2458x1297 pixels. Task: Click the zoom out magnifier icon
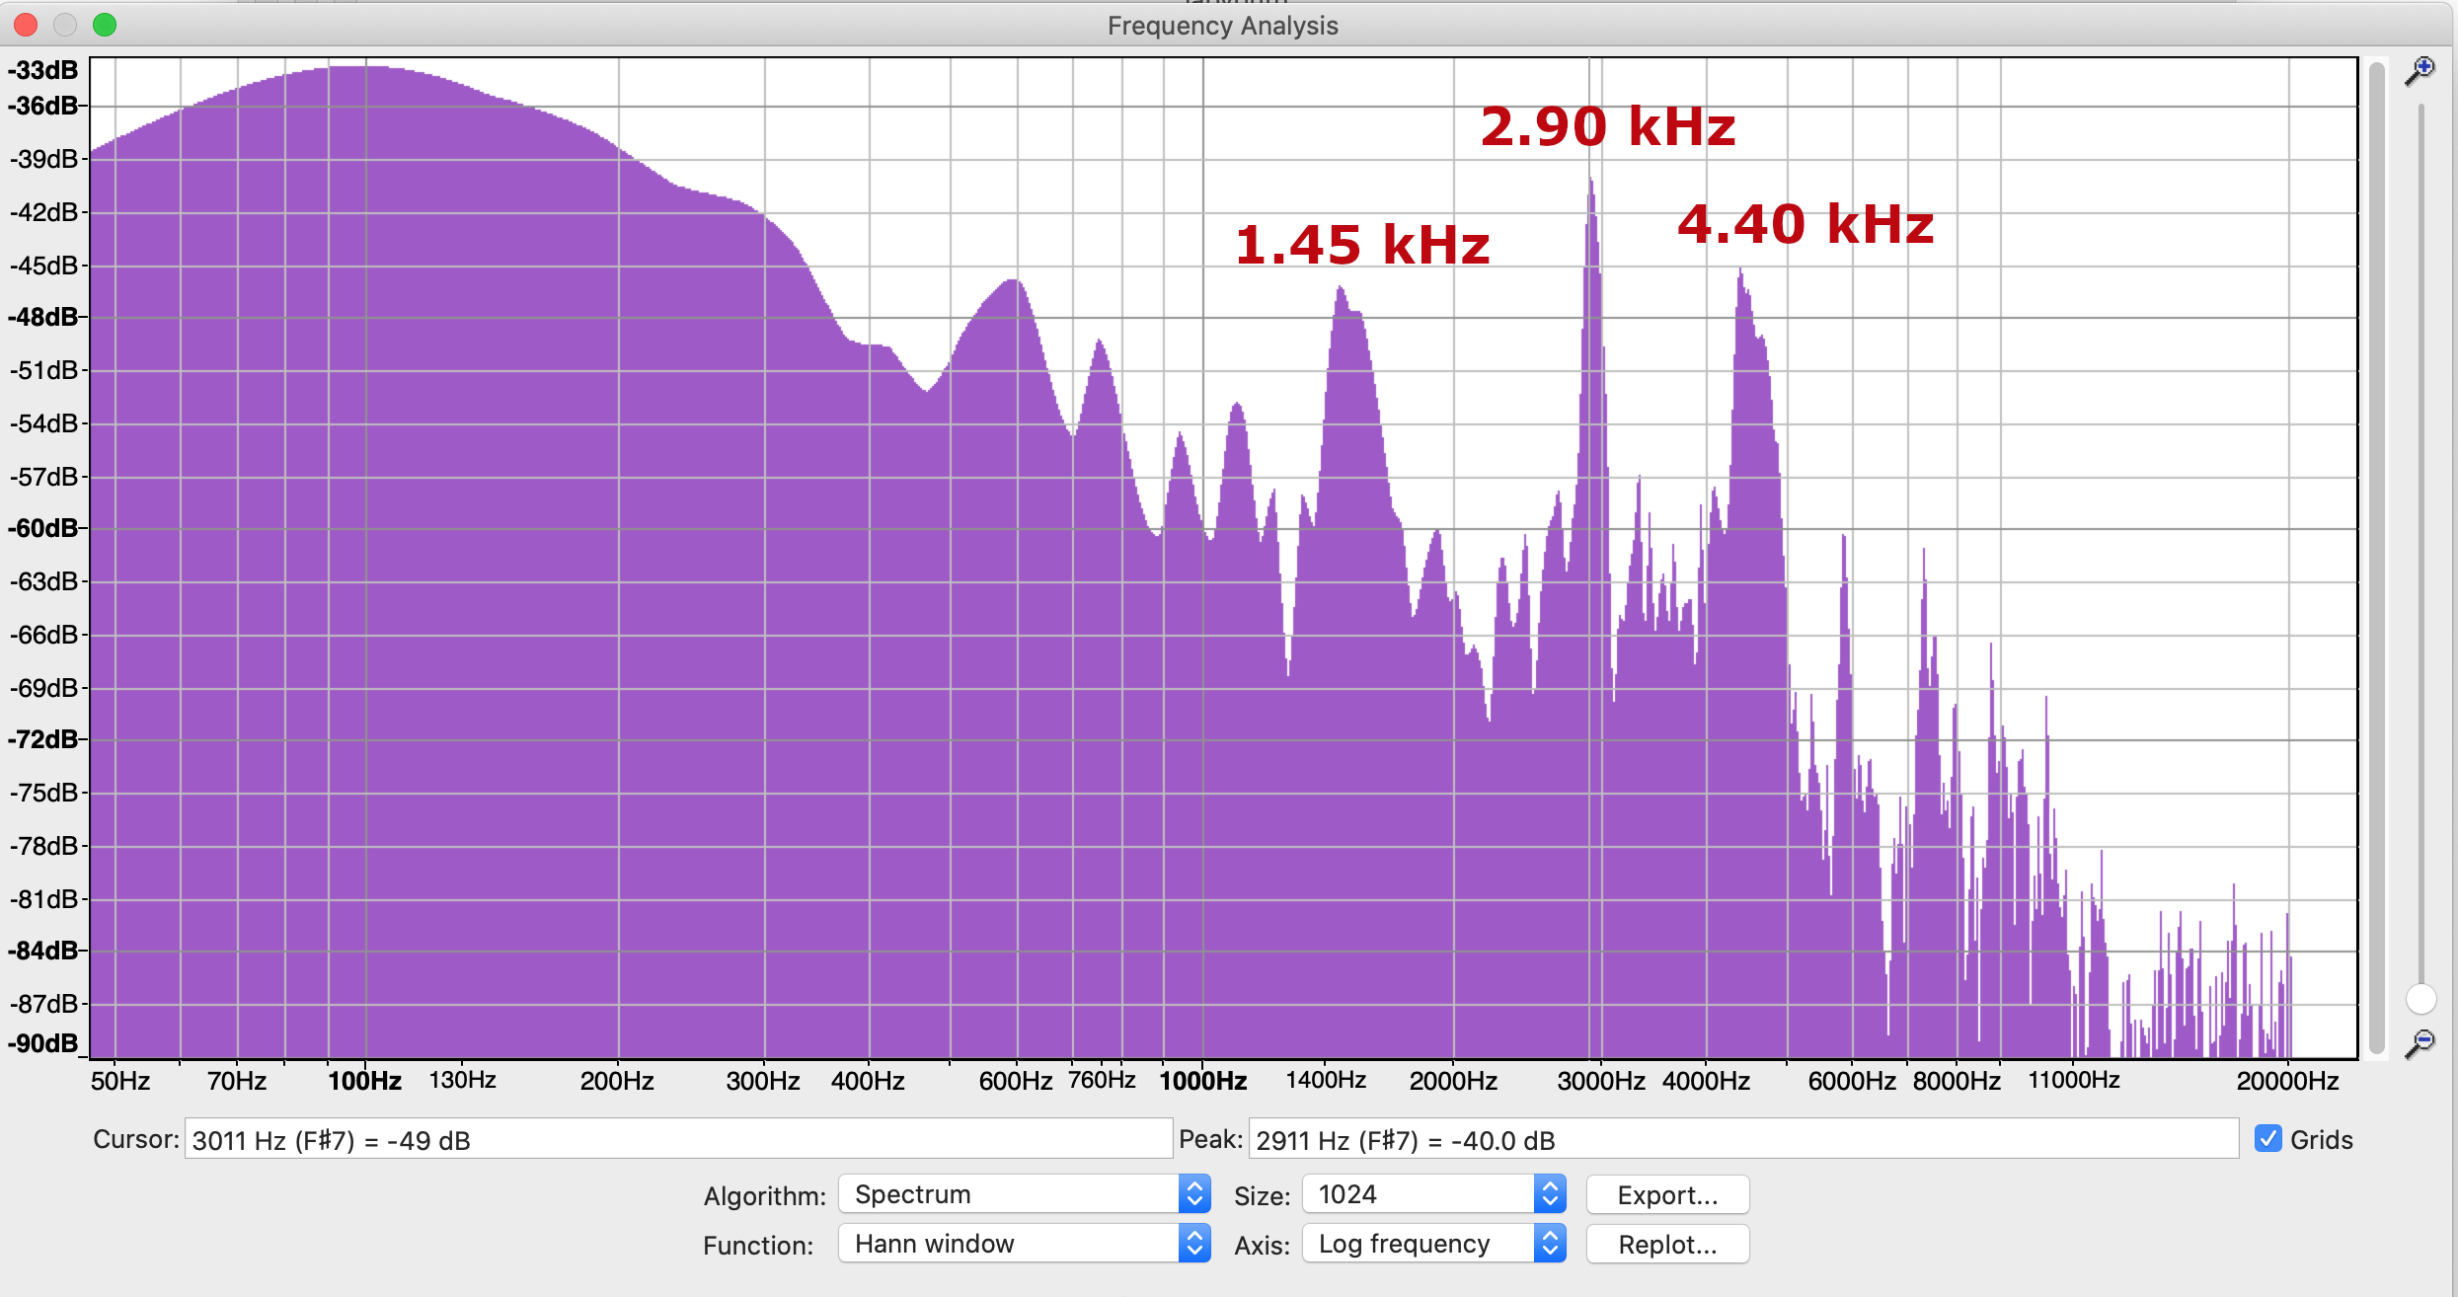2420,1043
